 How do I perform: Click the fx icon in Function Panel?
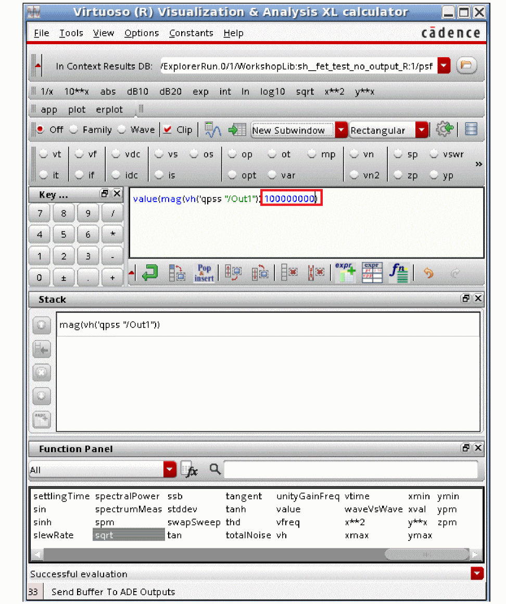click(189, 469)
